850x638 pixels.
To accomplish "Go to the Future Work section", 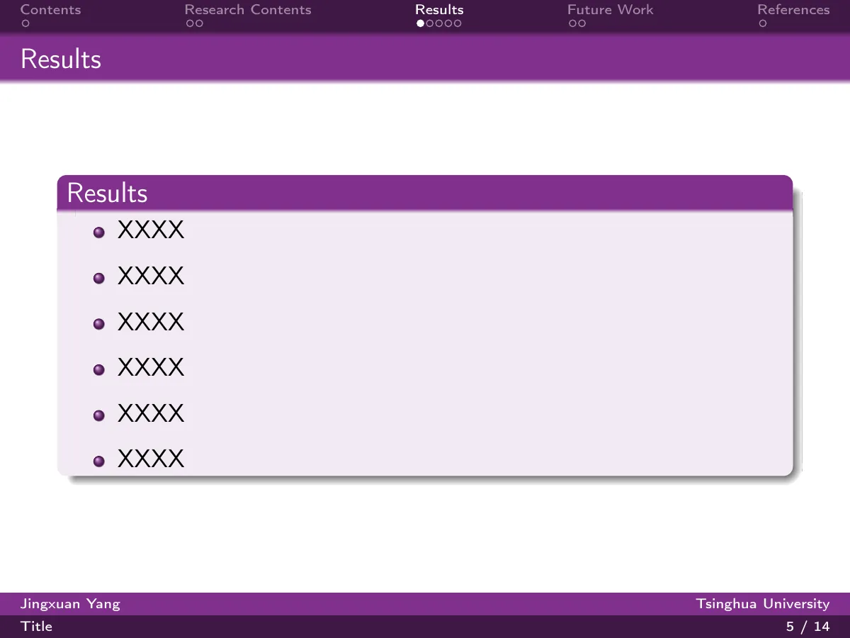I will coord(610,10).
